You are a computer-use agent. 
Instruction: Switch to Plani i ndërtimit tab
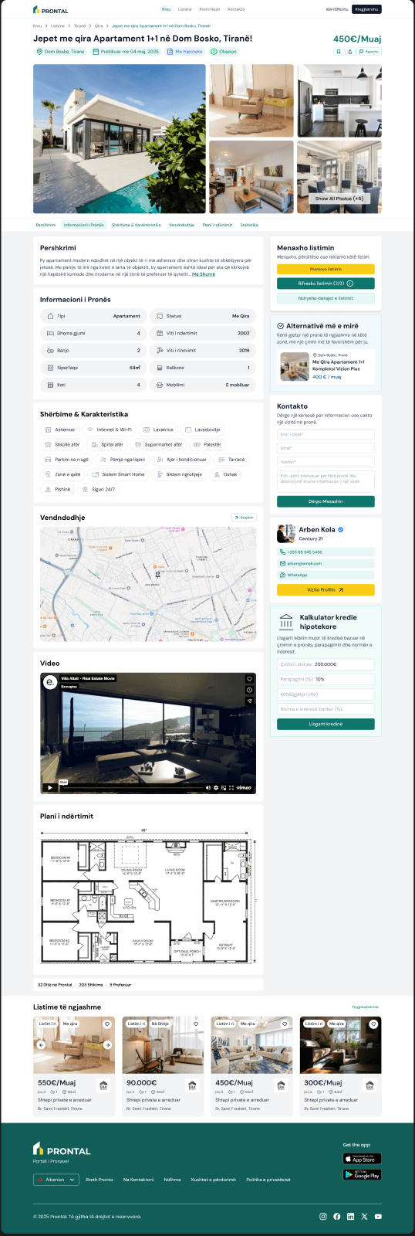pos(218,225)
